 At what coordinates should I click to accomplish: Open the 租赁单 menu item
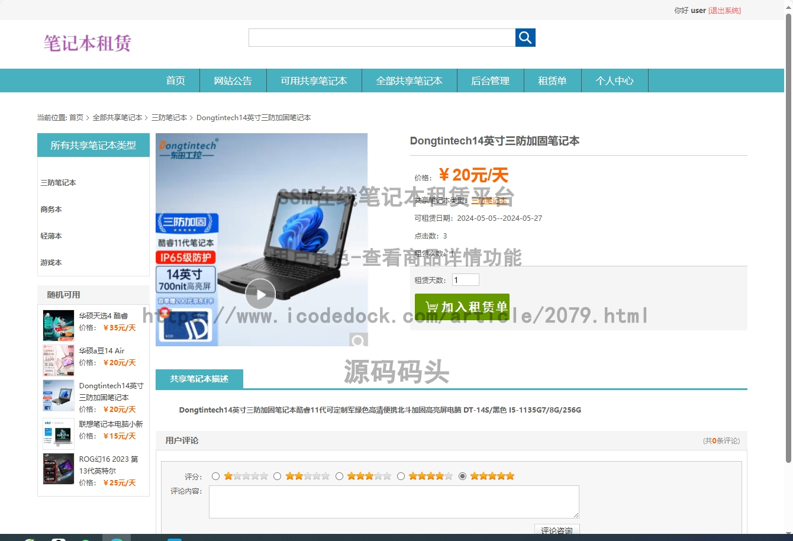point(553,80)
